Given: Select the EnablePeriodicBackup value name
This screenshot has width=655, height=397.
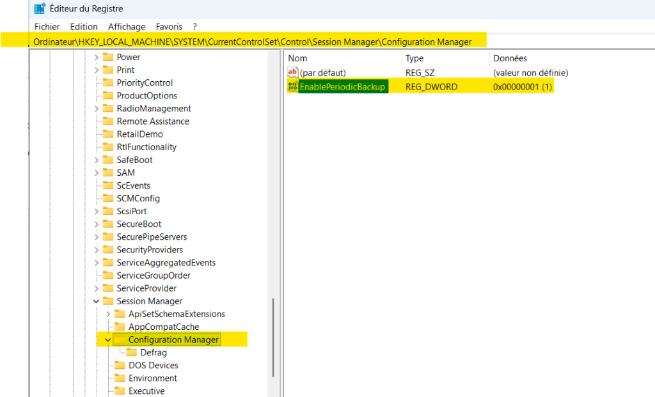Looking at the screenshot, I should click(x=342, y=86).
